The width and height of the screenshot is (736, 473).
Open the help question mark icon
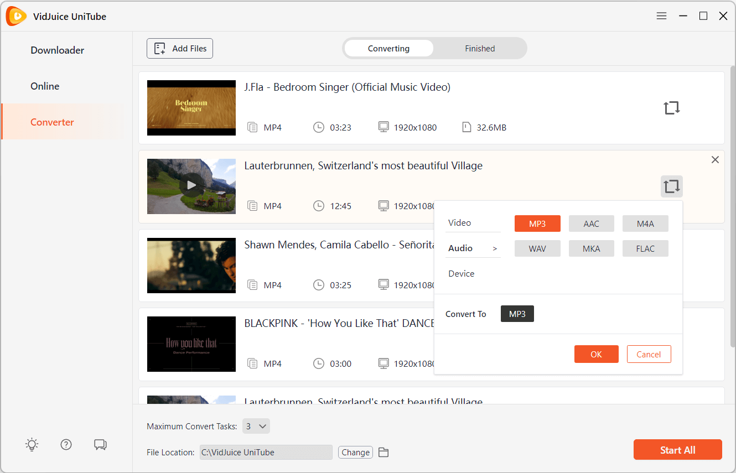point(66,444)
